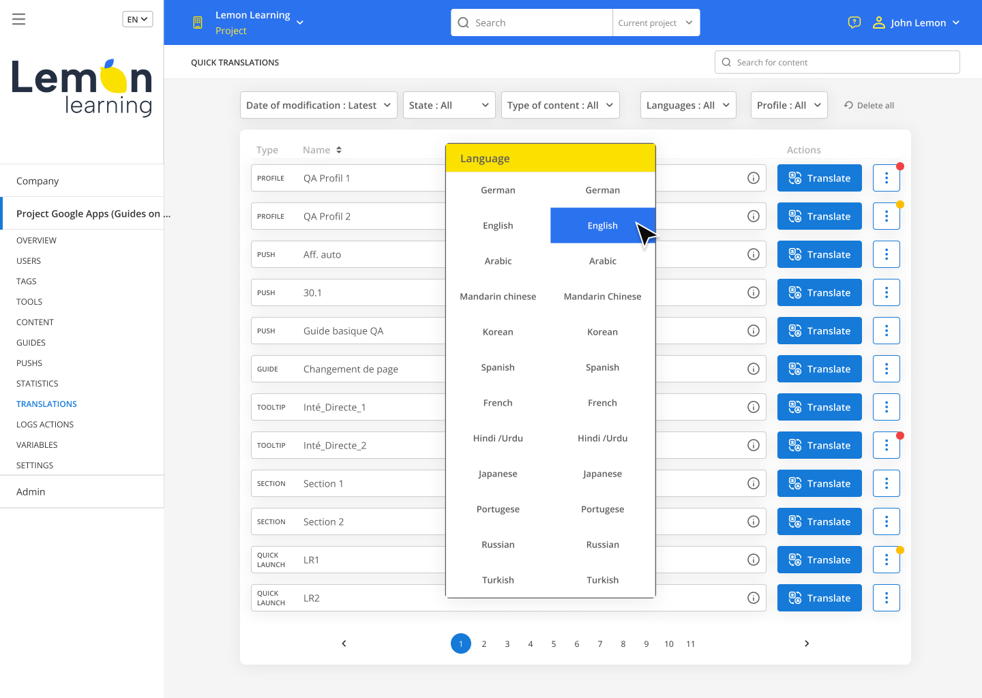This screenshot has width=982, height=698.
Task: Click the translate icon on Section 1's Translate button
Action: click(794, 483)
